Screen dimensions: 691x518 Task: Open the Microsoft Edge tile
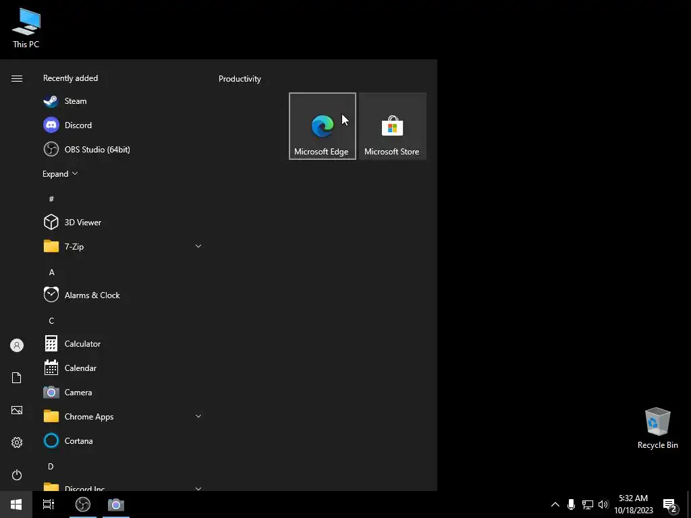[322, 126]
